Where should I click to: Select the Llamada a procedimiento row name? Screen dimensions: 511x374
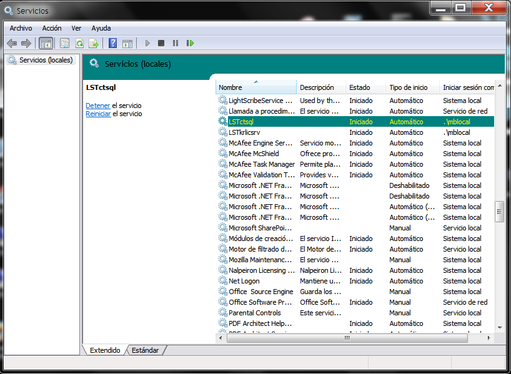(262, 111)
